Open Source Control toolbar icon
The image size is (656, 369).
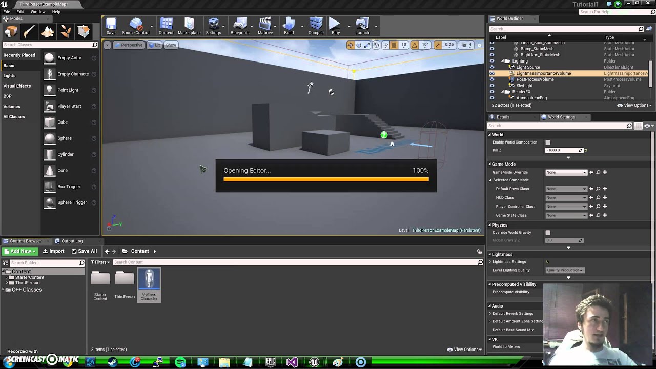pos(135,26)
